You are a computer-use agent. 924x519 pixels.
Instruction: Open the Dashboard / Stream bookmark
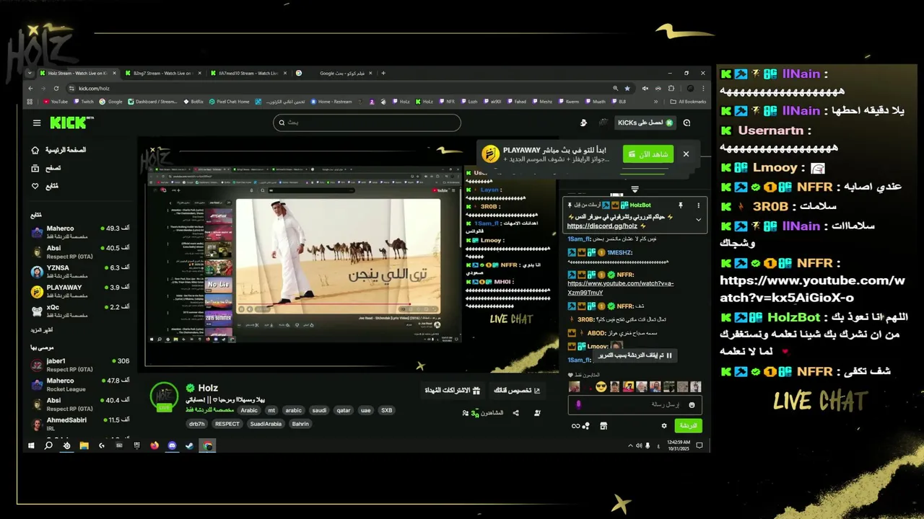(152, 102)
